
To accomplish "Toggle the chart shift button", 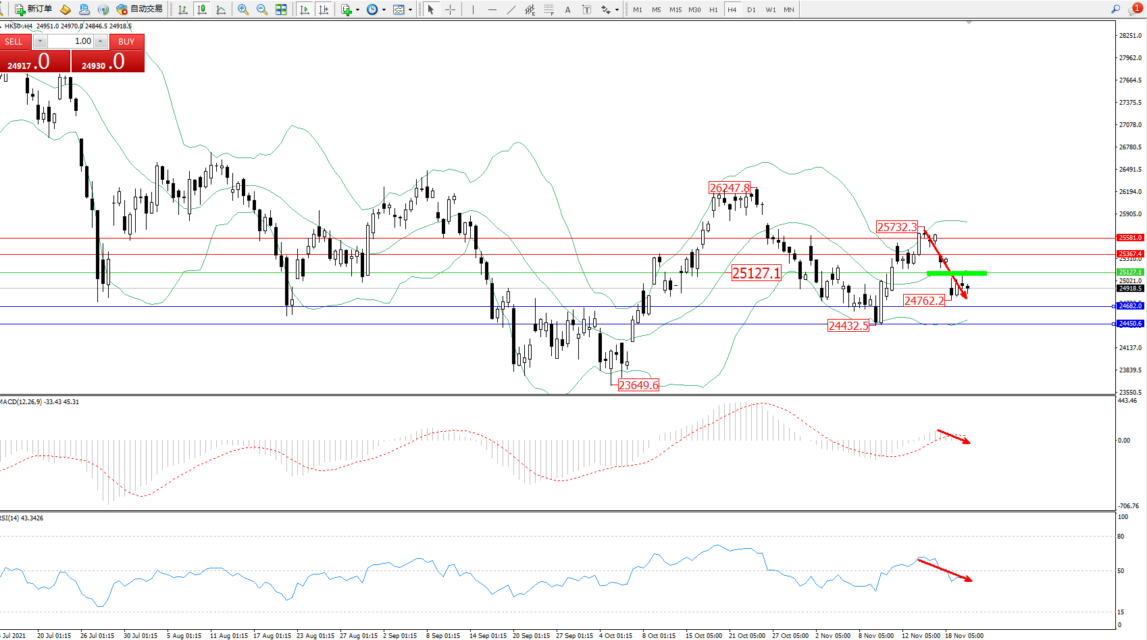I will point(324,9).
